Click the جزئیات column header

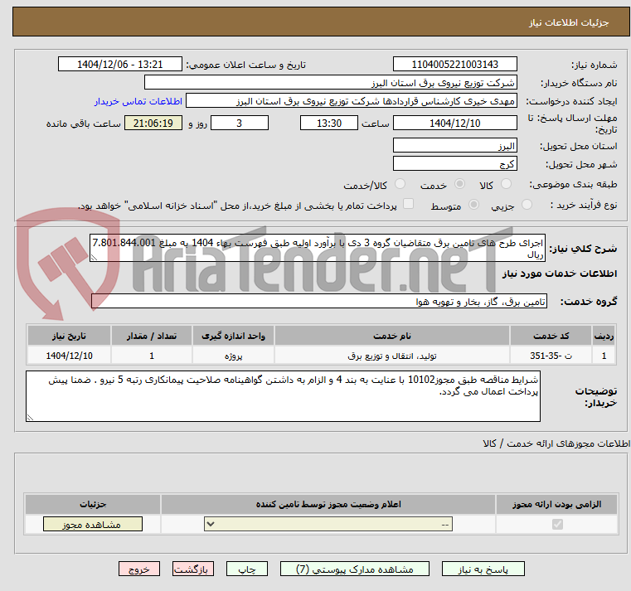pyautogui.click(x=93, y=505)
